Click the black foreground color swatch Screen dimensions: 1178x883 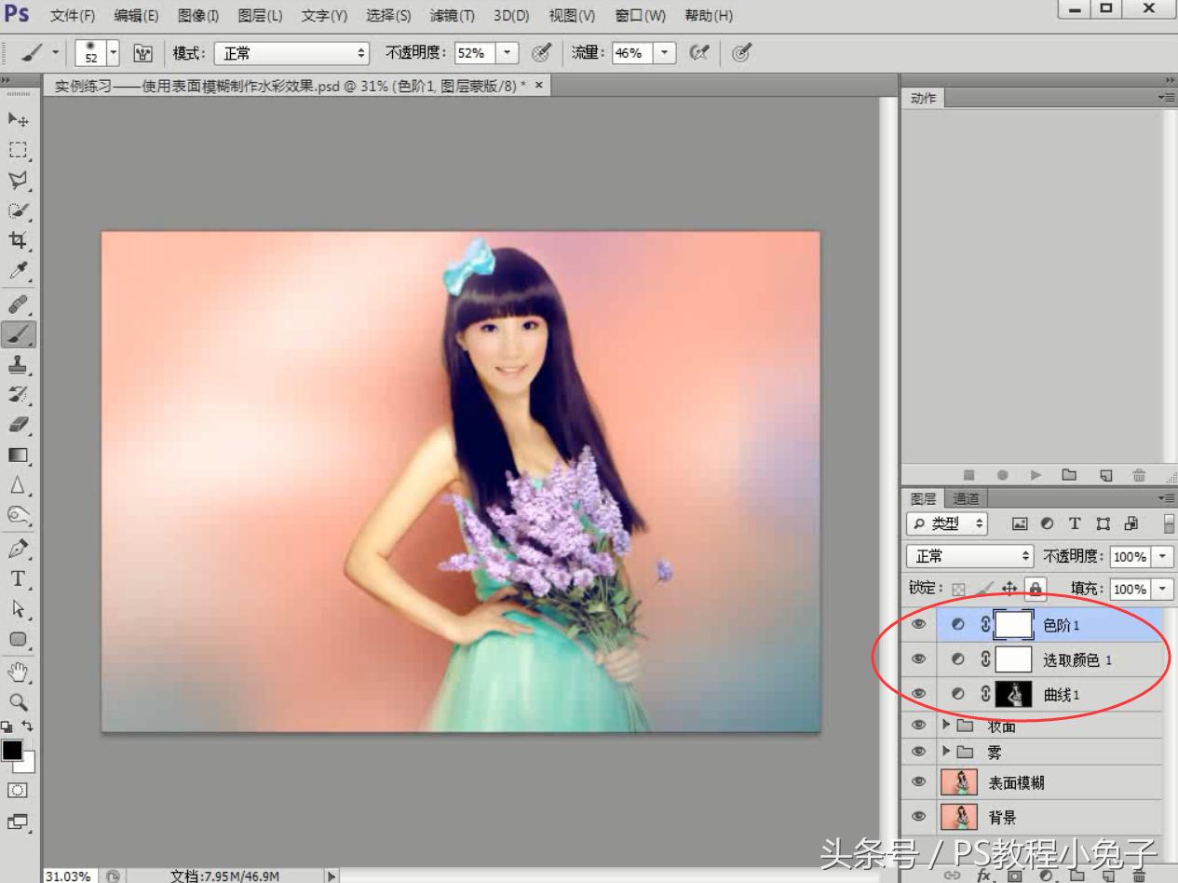click(x=12, y=750)
